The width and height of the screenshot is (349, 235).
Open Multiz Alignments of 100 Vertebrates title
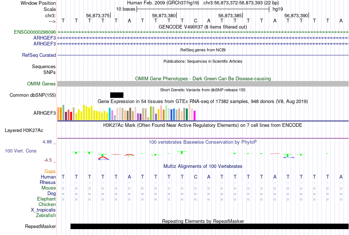tap(203, 166)
